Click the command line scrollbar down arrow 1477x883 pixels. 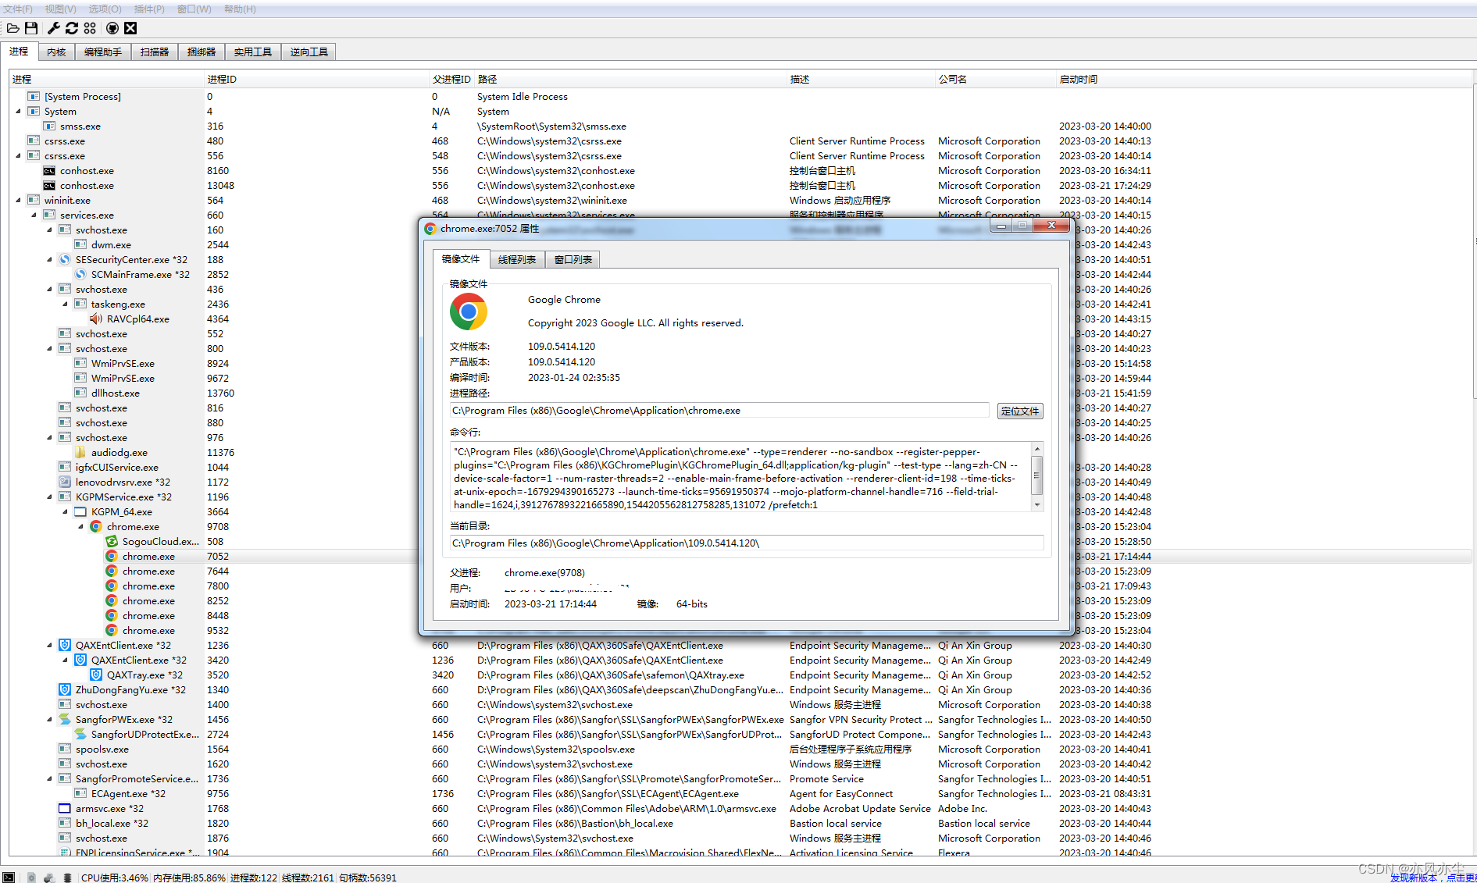(1037, 505)
